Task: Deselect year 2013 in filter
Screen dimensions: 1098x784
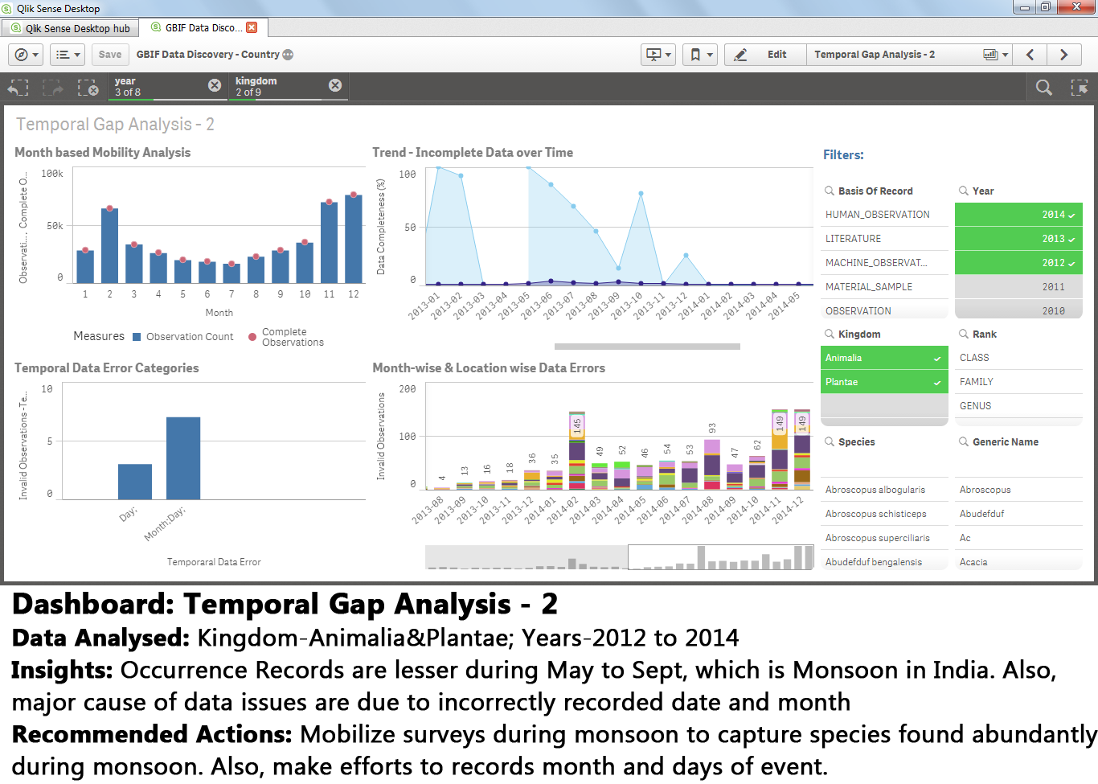Action: click(x=1018, y=239)
